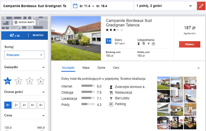Viewport: 206px width, 131px height.
Task: Open the bathroom thumbnail with bathtub
Action: tap(177, 96)
